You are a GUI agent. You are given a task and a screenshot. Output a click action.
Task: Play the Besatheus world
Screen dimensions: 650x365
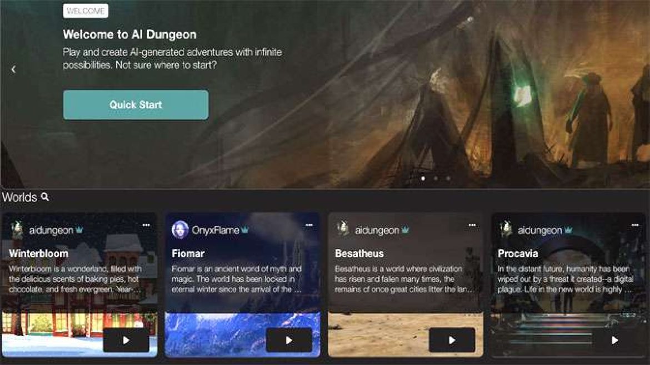[x=452, y=340]
